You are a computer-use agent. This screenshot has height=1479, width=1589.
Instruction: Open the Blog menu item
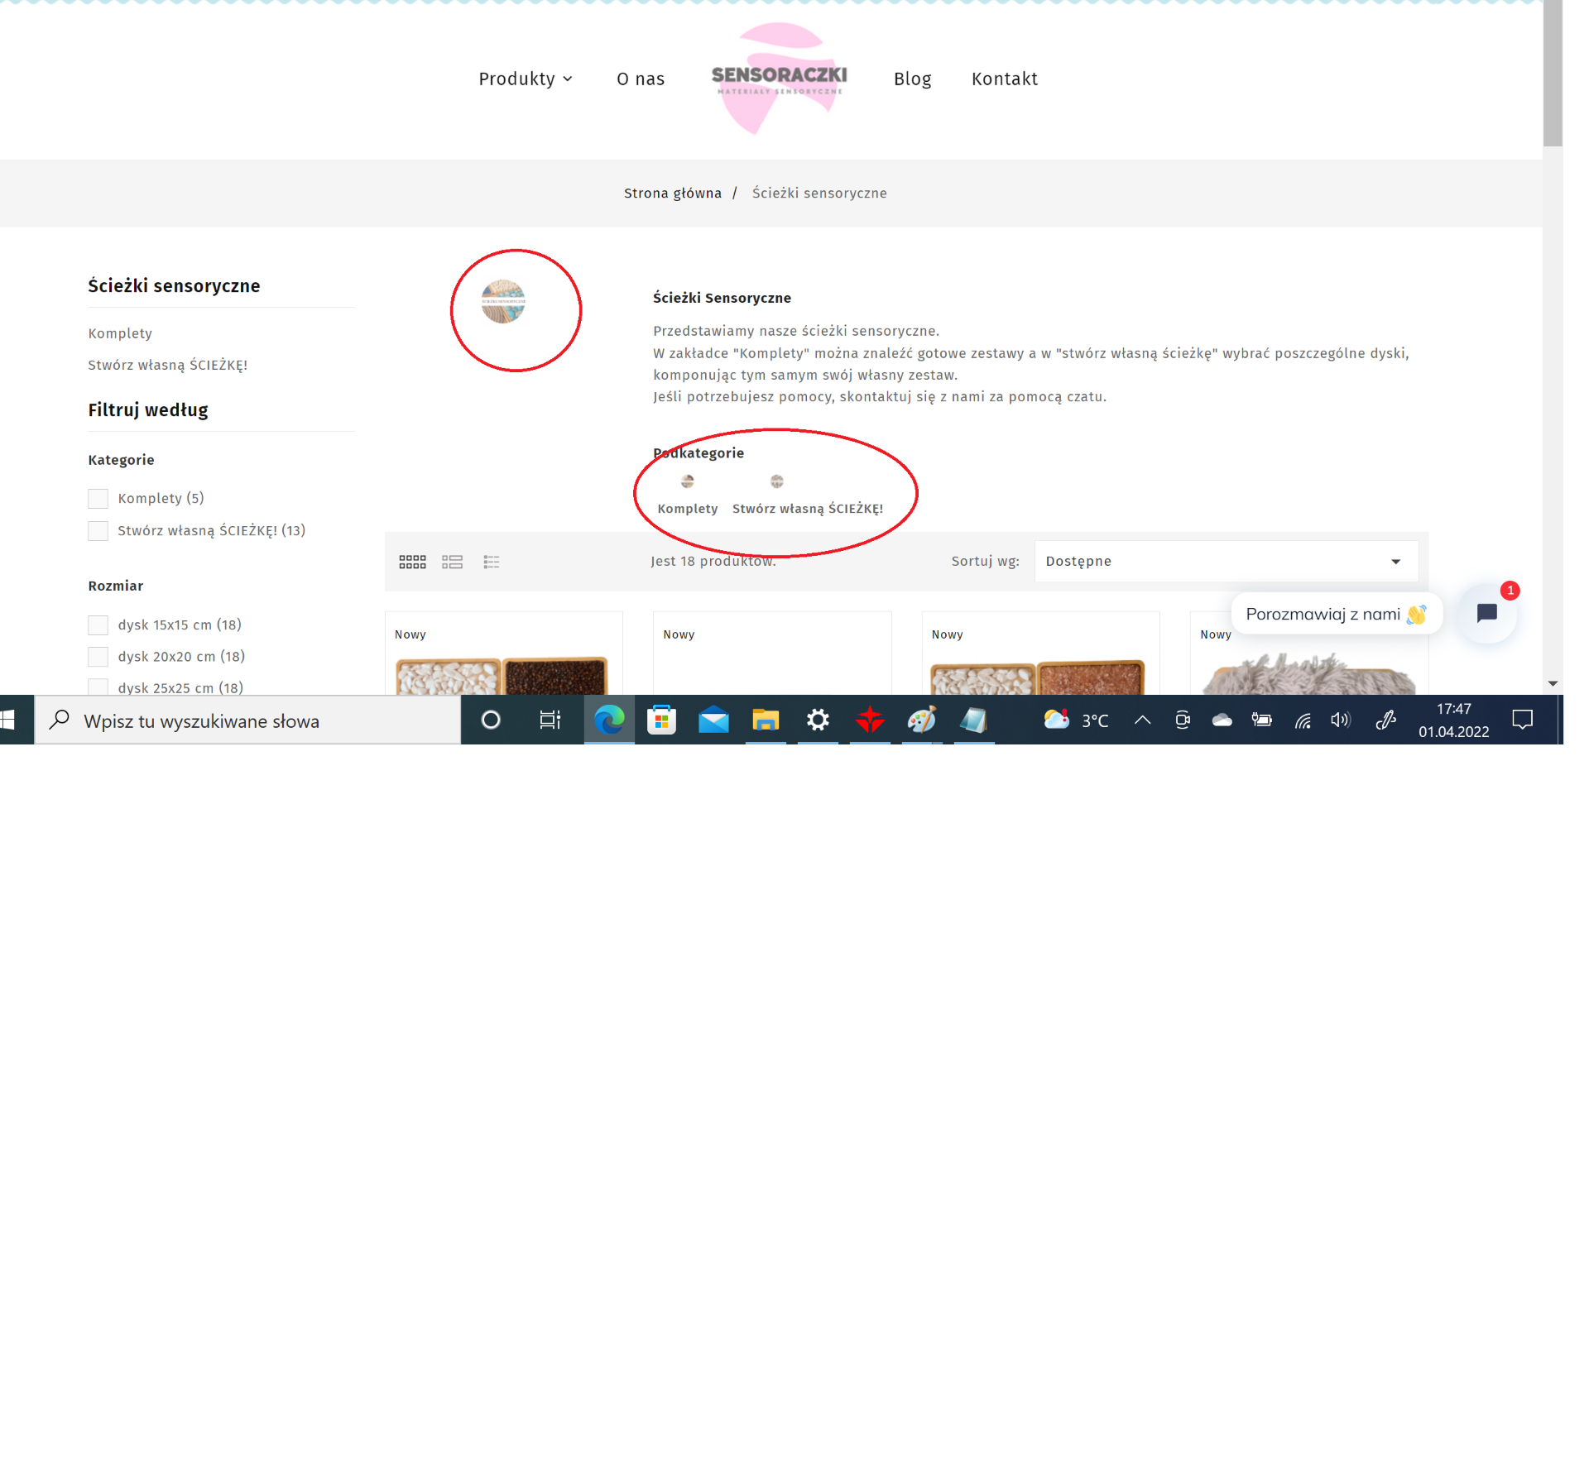912,79
